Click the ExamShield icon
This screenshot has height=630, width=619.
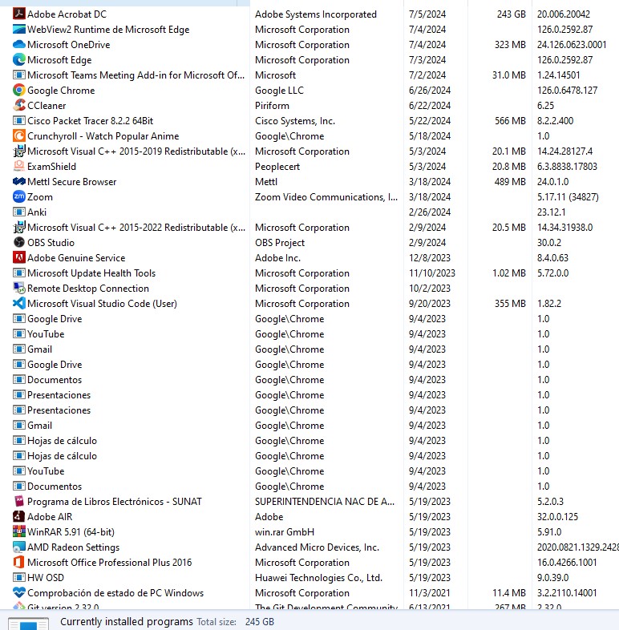click(19, 167)
